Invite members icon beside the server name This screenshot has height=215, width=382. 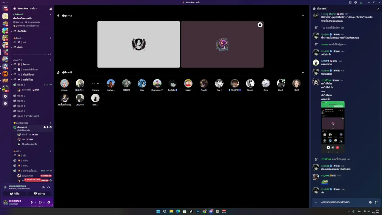pyautogui.click(x=51, y=9)
